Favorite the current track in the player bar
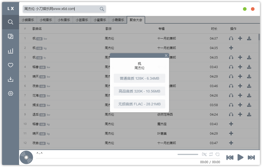 click(x=217, y=154)
